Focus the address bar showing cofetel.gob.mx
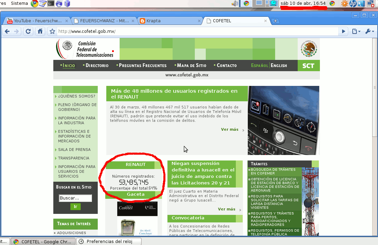 click(198, 31)
